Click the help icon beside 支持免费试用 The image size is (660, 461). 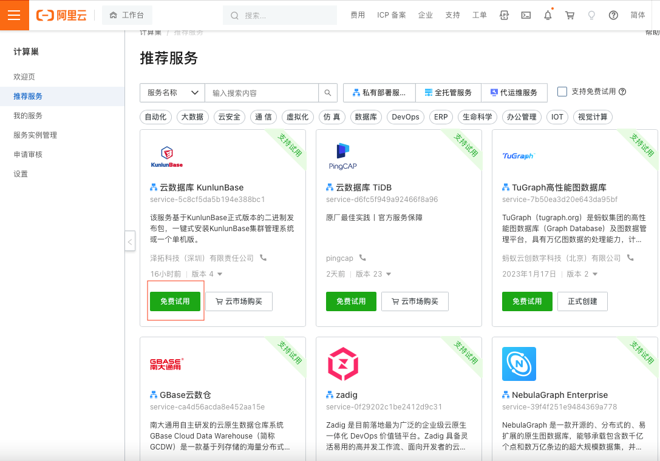(622, 92)
